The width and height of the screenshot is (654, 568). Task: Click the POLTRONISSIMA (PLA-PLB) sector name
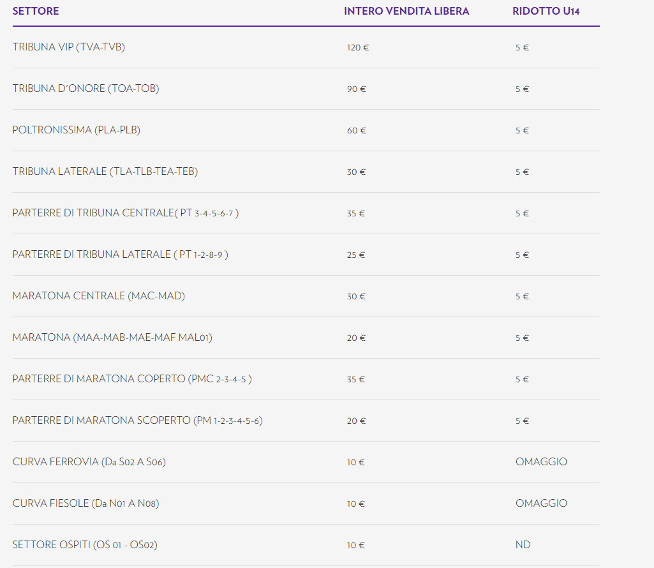click(x=77, y=130)
